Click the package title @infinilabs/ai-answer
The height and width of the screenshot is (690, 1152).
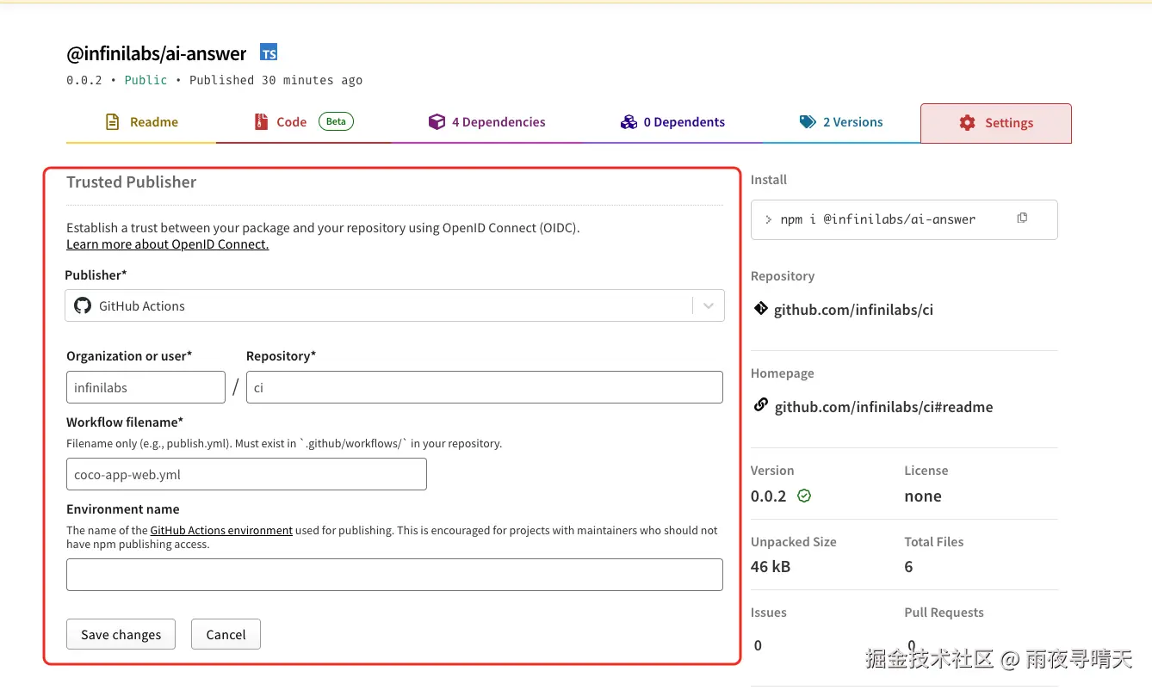(157, 53)
